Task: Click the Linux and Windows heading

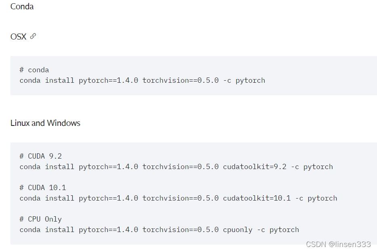Action: click(x=45, y=123)
